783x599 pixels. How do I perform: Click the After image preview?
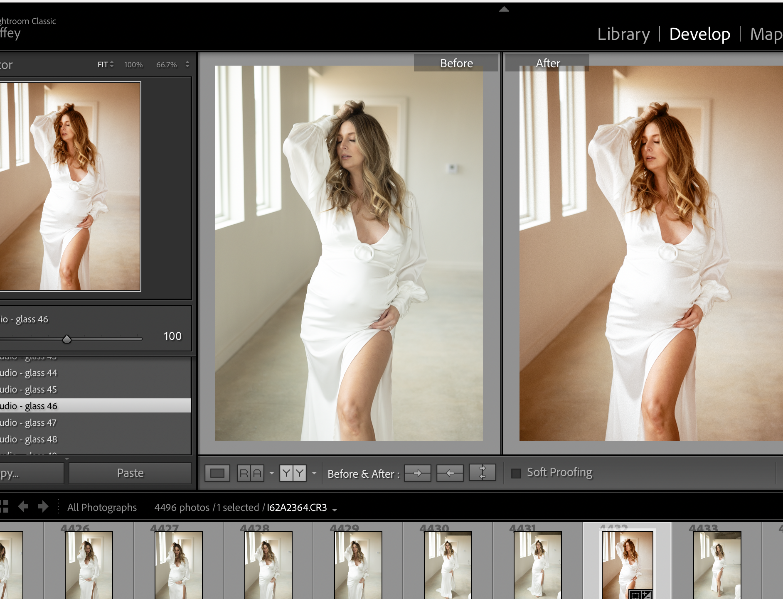[651, 253]
